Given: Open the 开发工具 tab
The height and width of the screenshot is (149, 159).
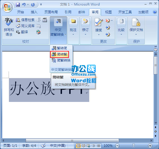Looking at the screenshot, I should pos(125,12).
